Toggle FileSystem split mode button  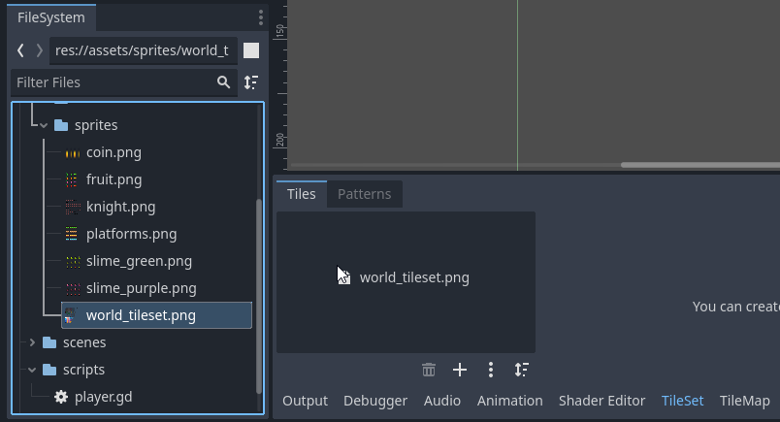251,50
